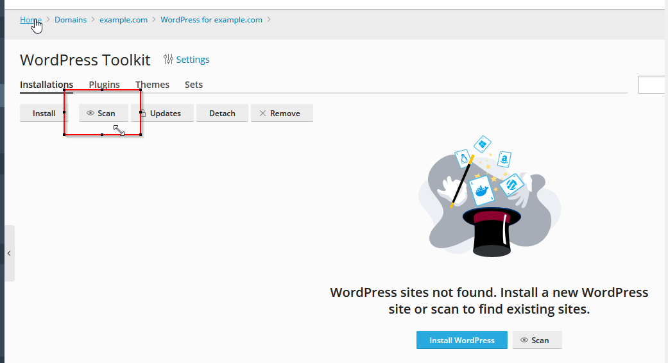Open the Plugins tab

104,85
